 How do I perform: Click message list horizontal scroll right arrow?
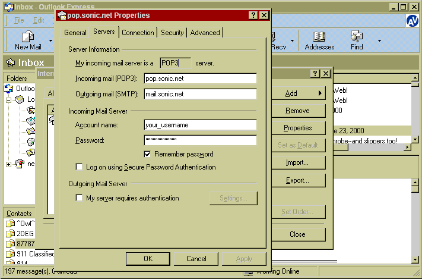tap(408, 148)
